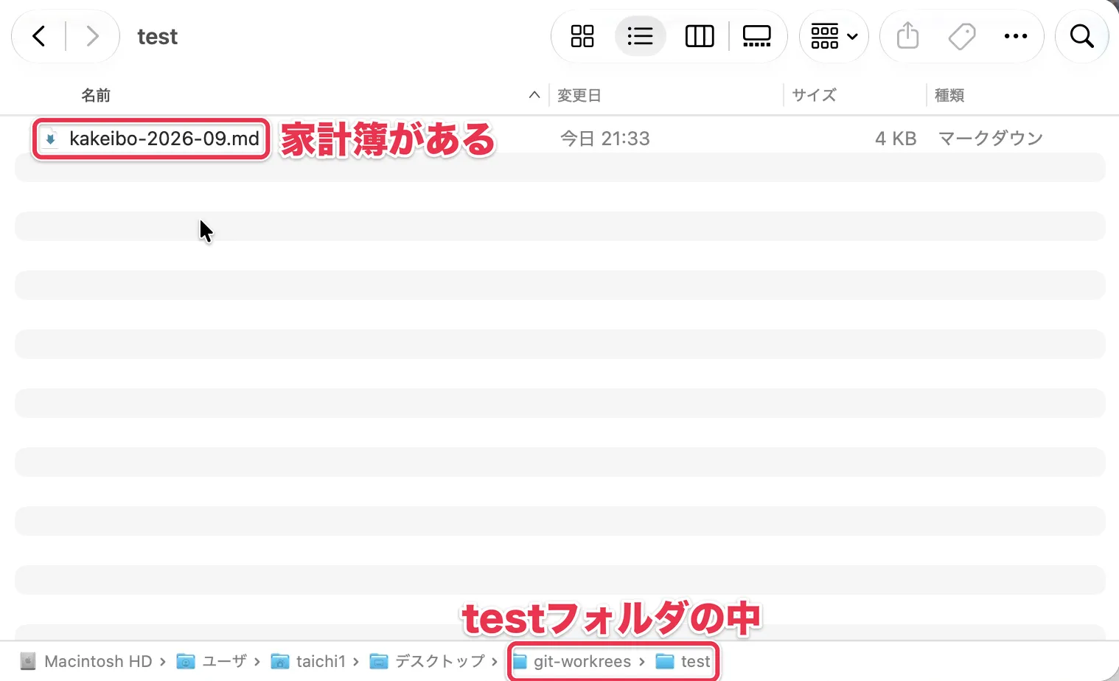Open the group-by options dropdown
This screenshot has height=681, width=1119.
coord(834,36)
